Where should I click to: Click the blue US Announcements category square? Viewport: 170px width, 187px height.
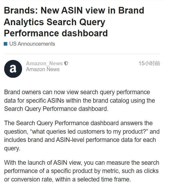(x=6, y=44)
